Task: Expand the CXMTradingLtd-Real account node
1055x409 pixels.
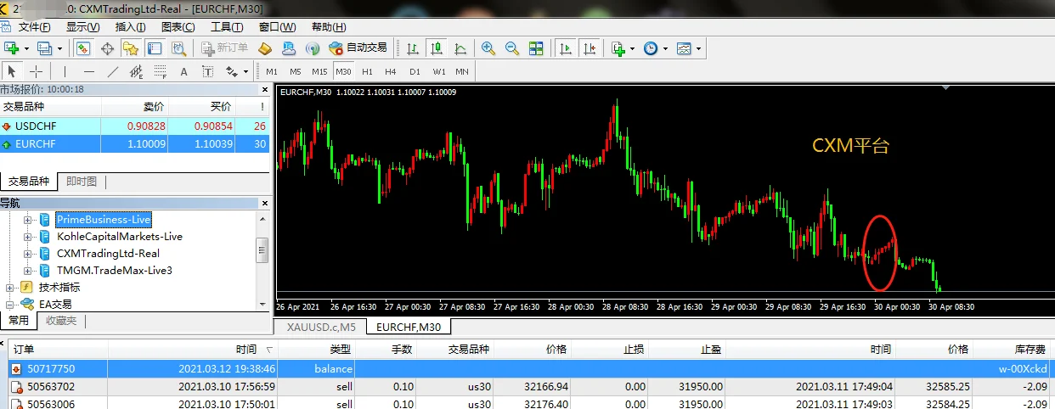Action: 27,254
